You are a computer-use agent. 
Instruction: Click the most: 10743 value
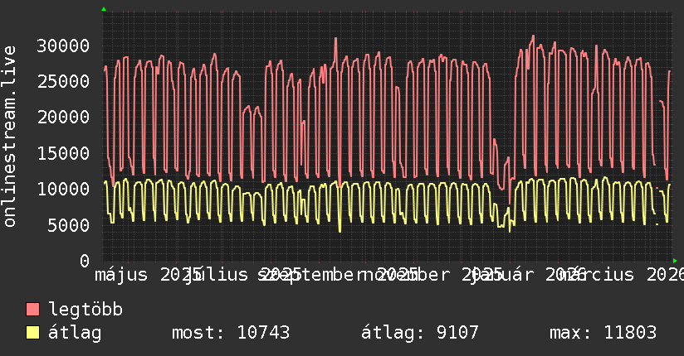coord(231,333)
